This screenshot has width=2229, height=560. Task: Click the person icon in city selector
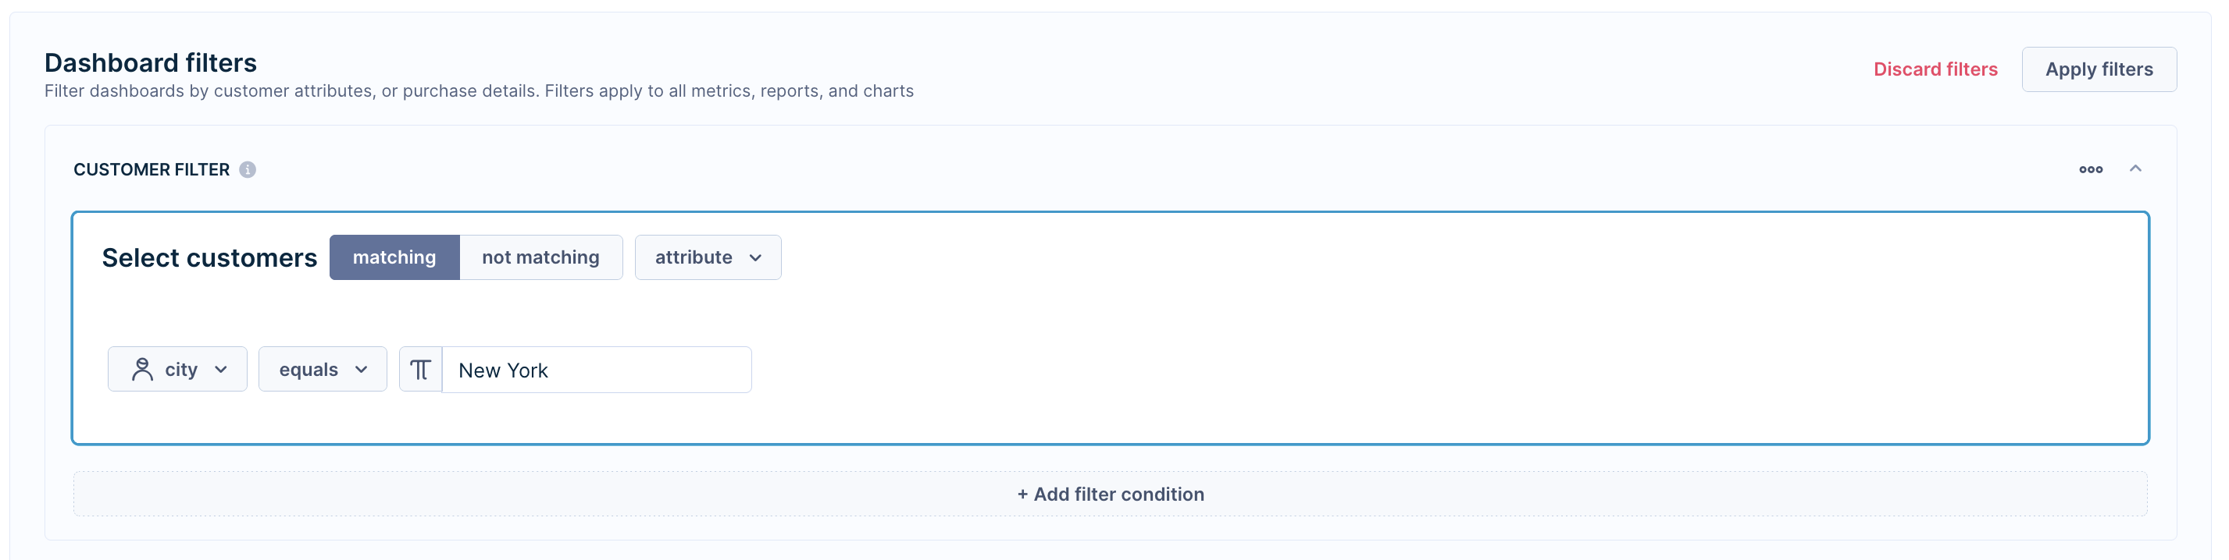coord(142,370)
